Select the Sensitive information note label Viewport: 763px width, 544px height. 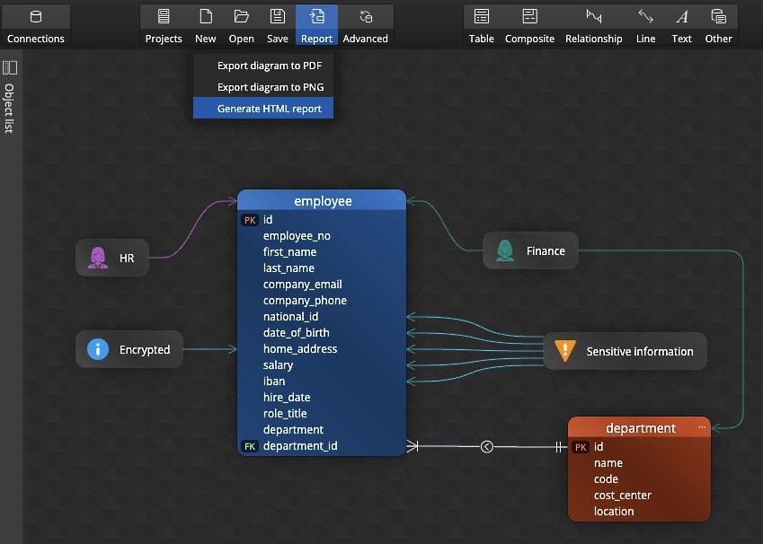point(639,352)
